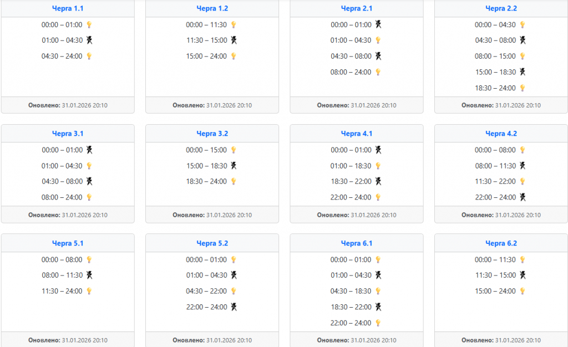
Task: Click the Черга 1.1 heading link
Action: [x=68, y=8]
